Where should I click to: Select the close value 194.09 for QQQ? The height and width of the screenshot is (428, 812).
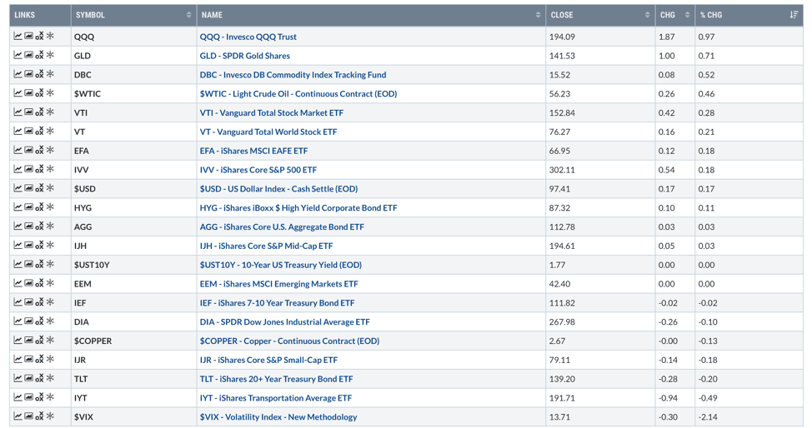point(562,37)
